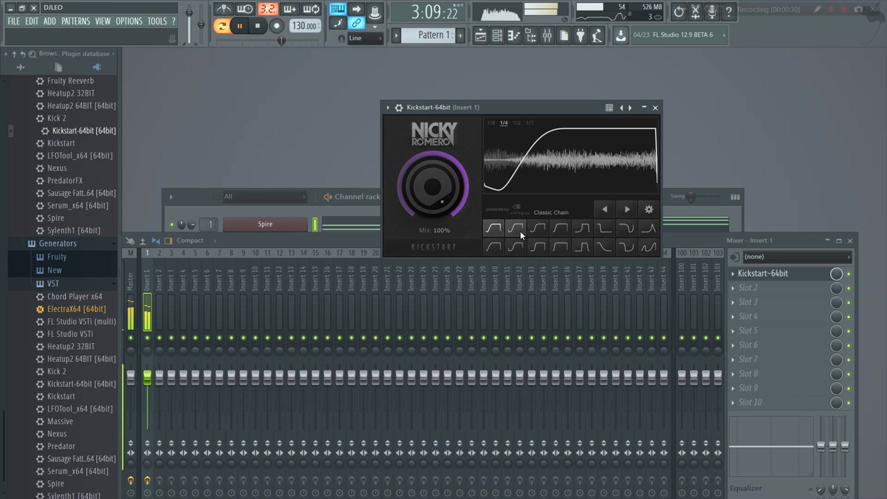Click the tempo tapper icon
The width and height of the screenshot is (887, 499).
coord(597,35)
